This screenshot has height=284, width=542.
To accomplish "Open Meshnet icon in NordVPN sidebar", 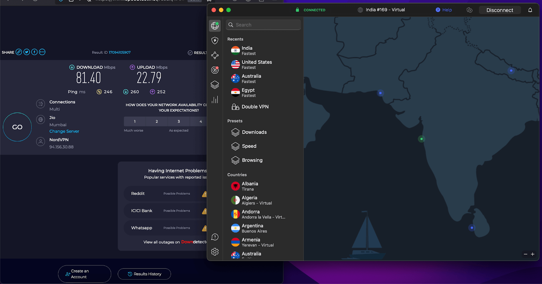I will (215, 55).
